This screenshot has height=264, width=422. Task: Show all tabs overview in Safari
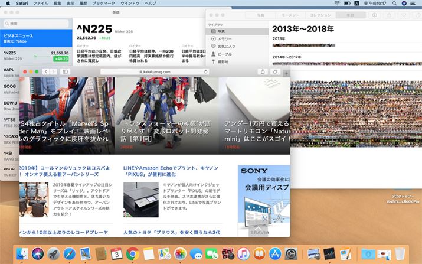275,71
